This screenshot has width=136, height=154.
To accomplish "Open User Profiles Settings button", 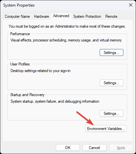I will click(x=112, y=83).
